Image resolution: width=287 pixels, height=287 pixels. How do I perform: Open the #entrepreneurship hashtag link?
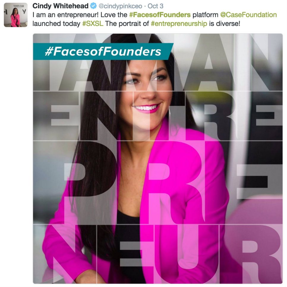(x=179, y=24)
